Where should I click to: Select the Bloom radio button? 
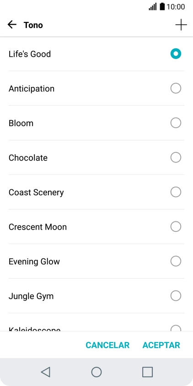click(176, 123)
